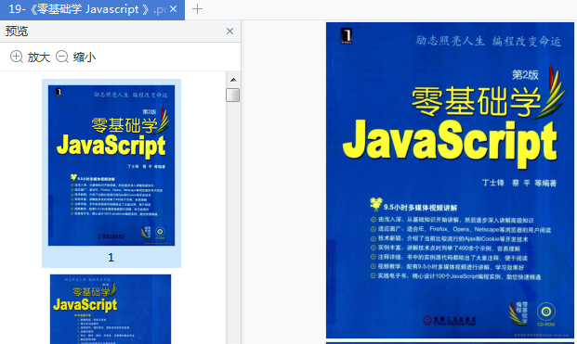
Task: Click the authors line 丁士锋 蔡平 等编著
Action: (519, 183)
